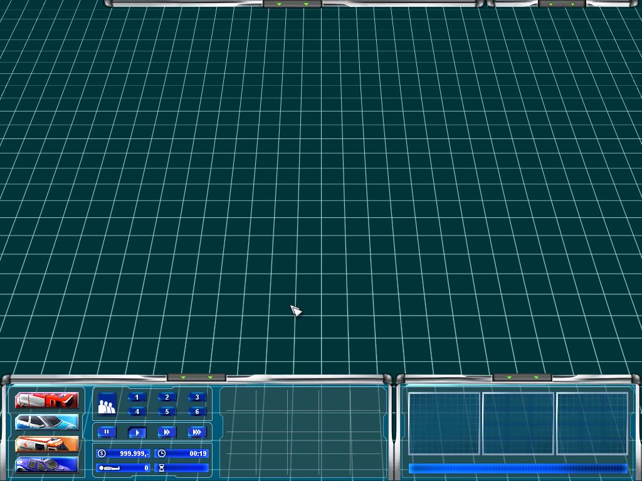Collapse the bottom left control panel handle
The height and width of the screenshot is (481, 642).
click(x=196, y=377)
